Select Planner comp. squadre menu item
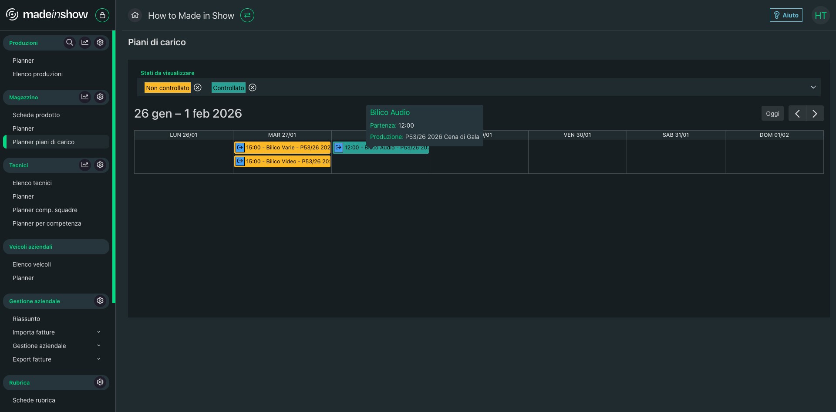This screenshot has width=836, height=412. [45, 210]
